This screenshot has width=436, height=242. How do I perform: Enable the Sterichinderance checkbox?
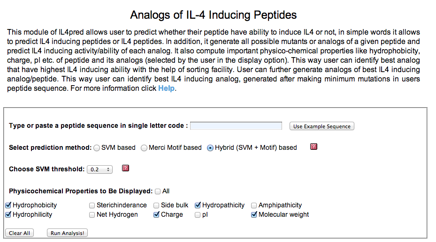[x=92, y=205]
